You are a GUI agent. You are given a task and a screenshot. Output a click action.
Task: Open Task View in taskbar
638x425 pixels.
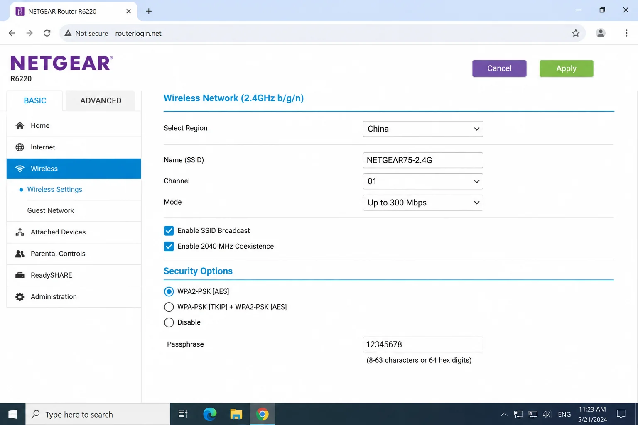point(183,414)
